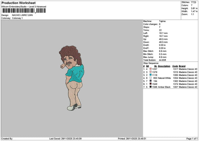Click the Min Stitch value '0.3 mm'
Image resolution: width=199 pixels, height=141 pixels.
[163, 54]
